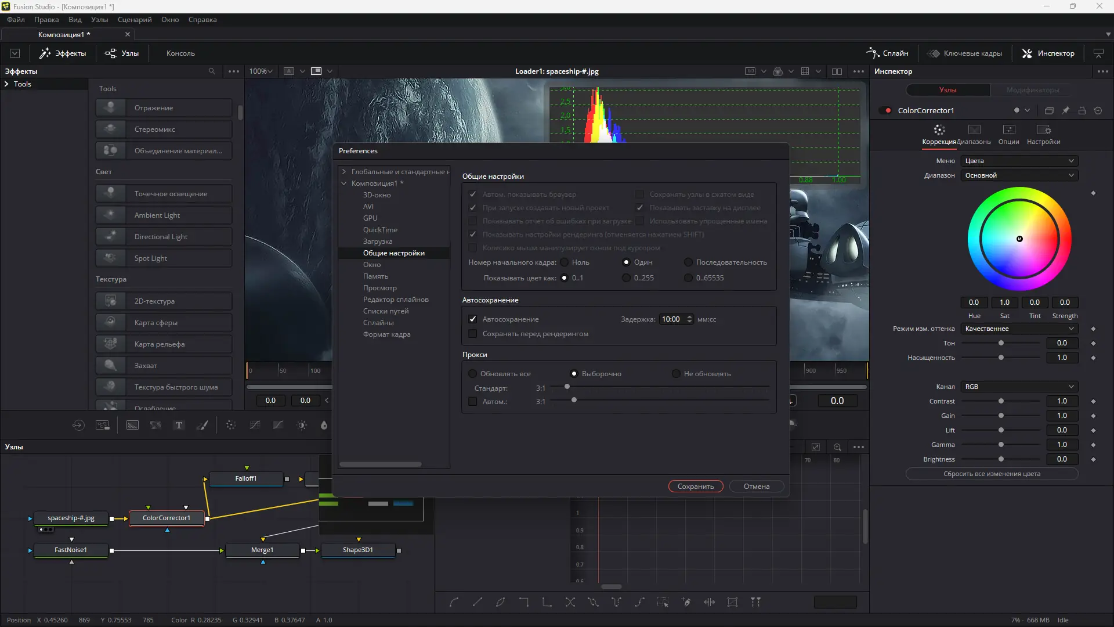1114x627 pixels.
Task: Select Memory (Память) in preferences tree
Action: (x=375, y=276)
